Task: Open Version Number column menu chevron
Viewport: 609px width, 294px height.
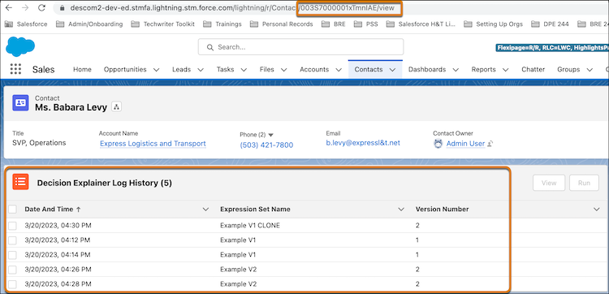Action: 597,210
